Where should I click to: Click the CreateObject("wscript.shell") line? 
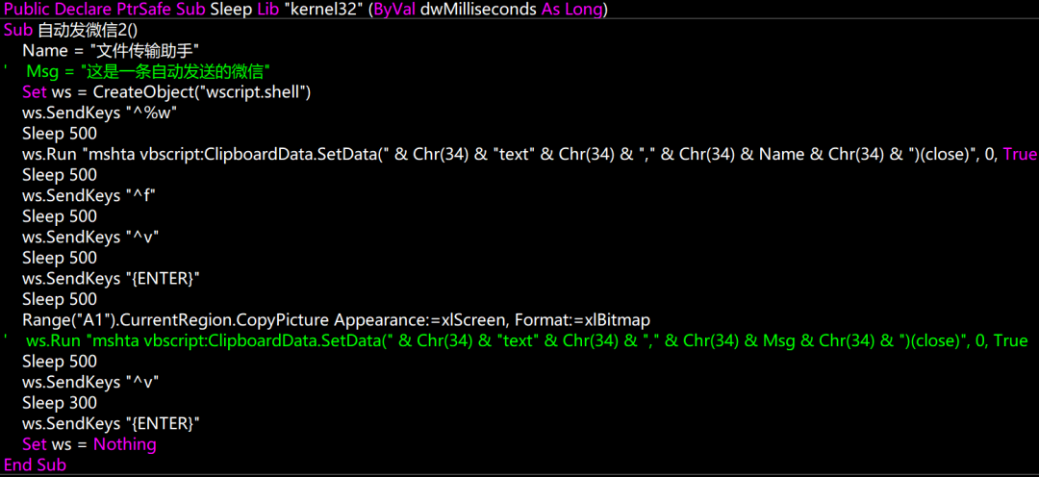(x=166, y=92)
